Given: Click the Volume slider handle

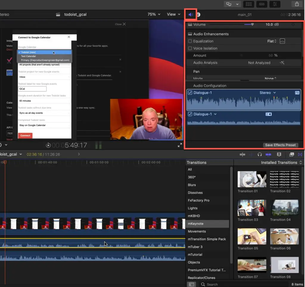Looking at the screenshot, I should pos(252,24).
